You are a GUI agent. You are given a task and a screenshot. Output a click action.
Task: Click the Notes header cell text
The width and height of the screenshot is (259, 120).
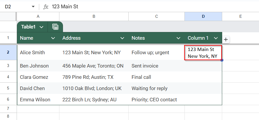(138, 38)
